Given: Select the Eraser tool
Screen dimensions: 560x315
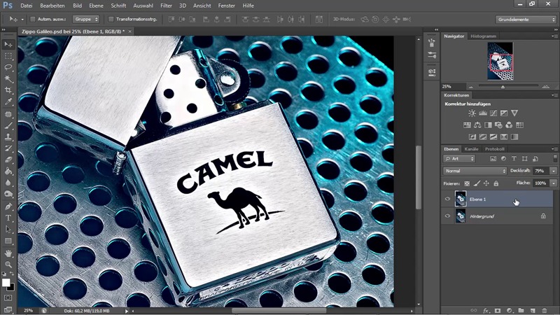Looking at the screenshot, I should 8,160.
